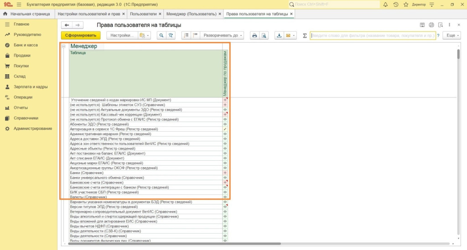Image resolution: width=467 pixels, height=250 pixels.
Task: Click the magnifier find icon in toolbar
Action: pyautogui.click(x=161, y=36)
